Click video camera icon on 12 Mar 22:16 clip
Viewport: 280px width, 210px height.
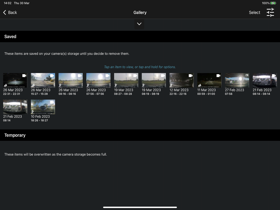[x=191, y=76]
